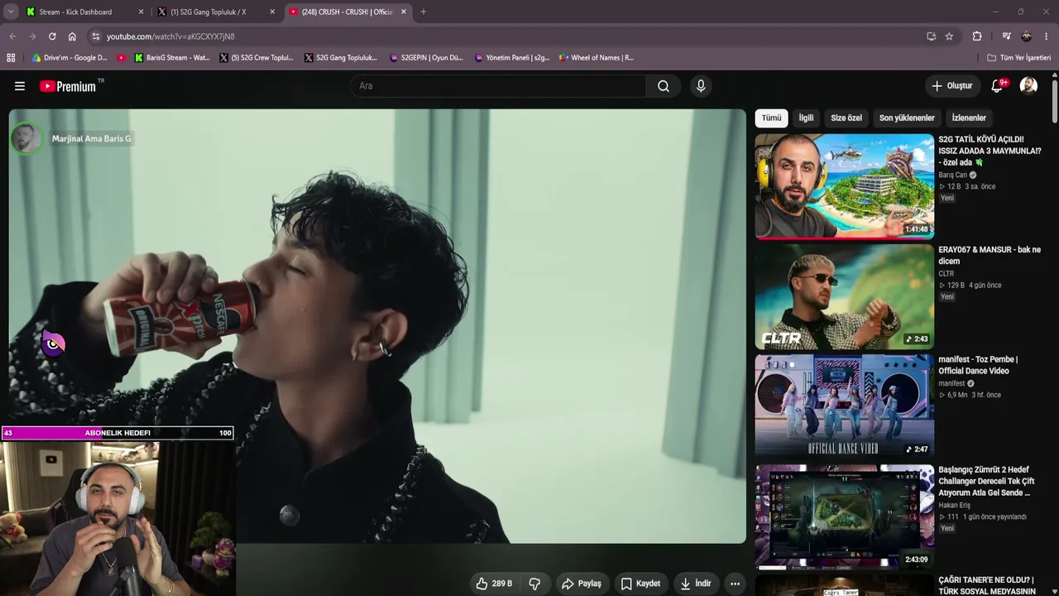Click the Oluştur create button

click(952, 86)
